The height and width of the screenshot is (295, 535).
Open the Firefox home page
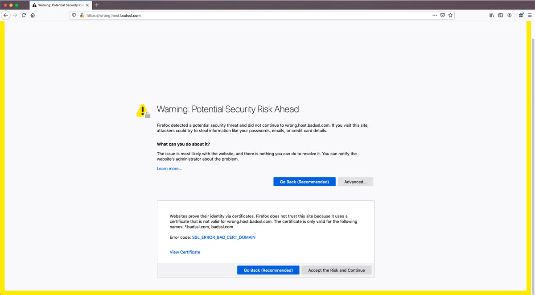[33, 15]
